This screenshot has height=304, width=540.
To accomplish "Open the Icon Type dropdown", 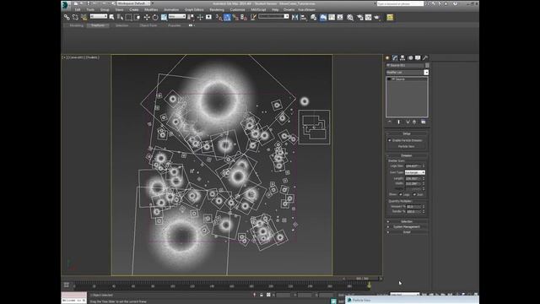I will point(415,172).
